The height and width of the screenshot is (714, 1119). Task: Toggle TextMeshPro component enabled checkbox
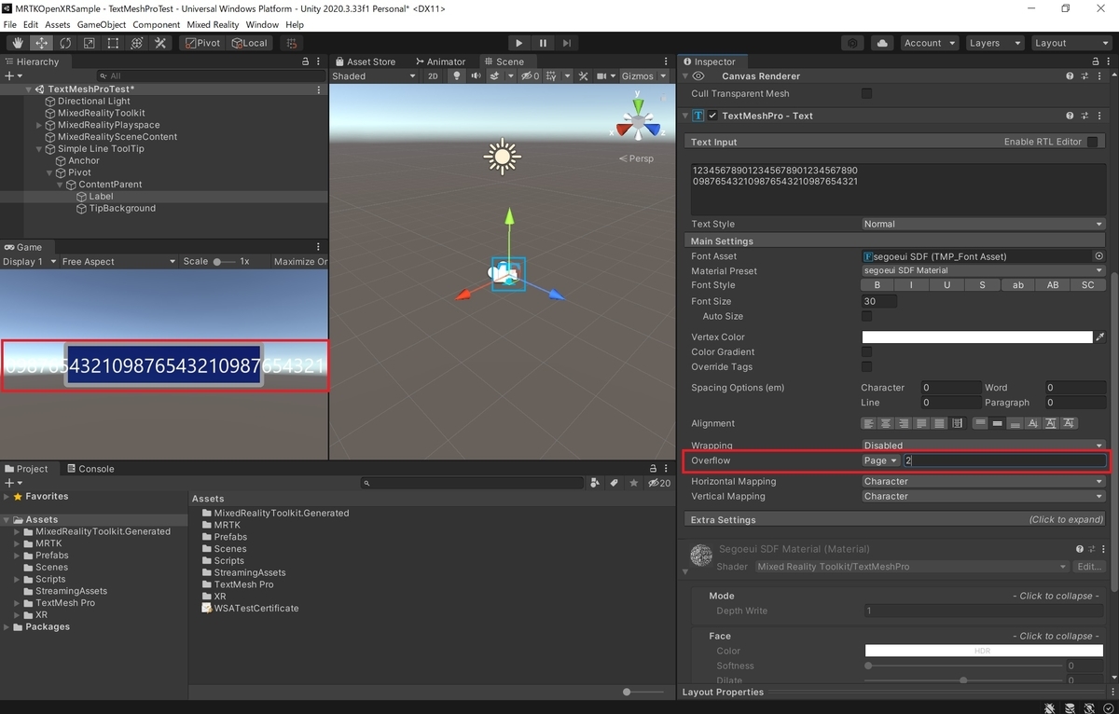[x=712, y=116]
